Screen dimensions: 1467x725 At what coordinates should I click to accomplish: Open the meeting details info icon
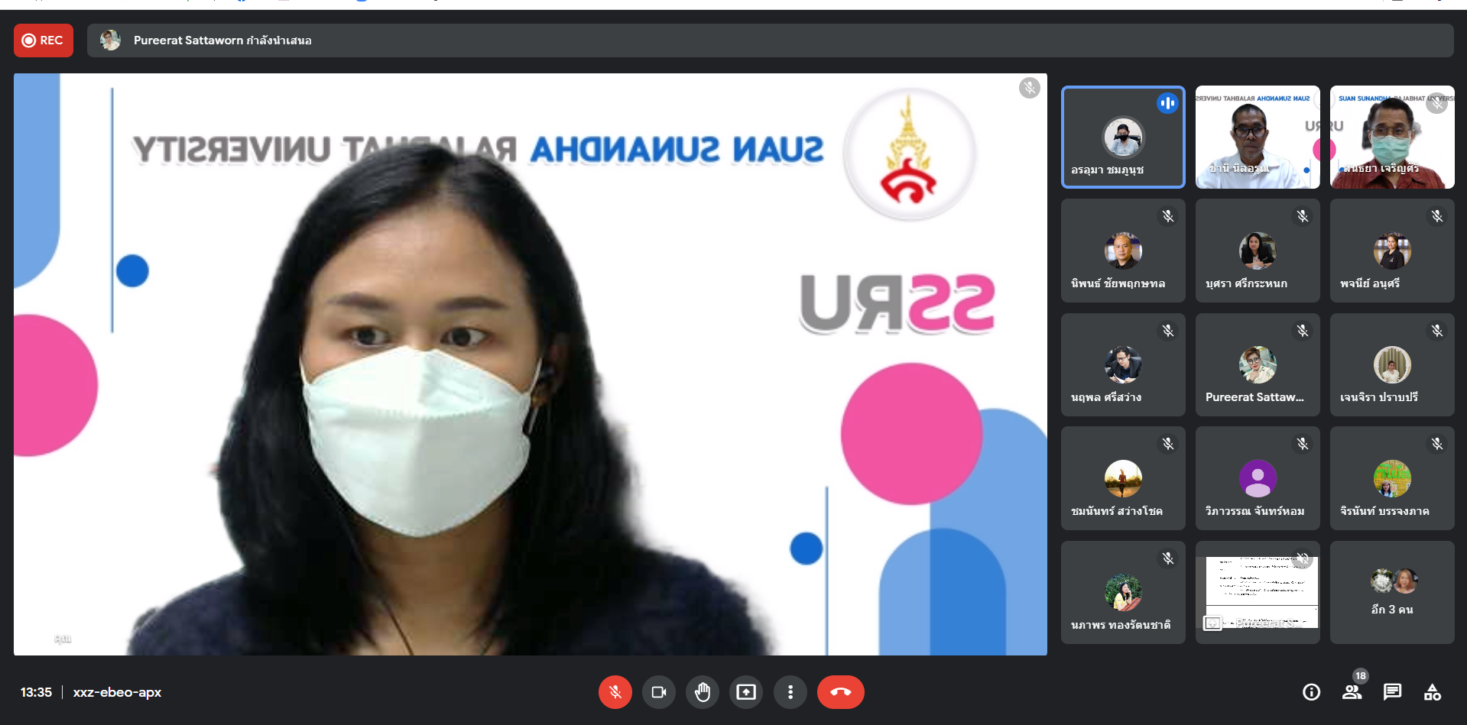point(1311,692)
